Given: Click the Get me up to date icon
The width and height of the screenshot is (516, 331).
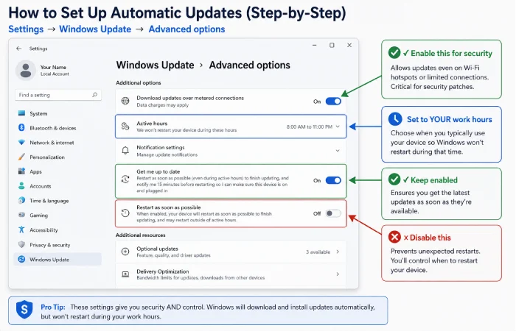Looking at the screenshot, I should [x=125, y=179].
